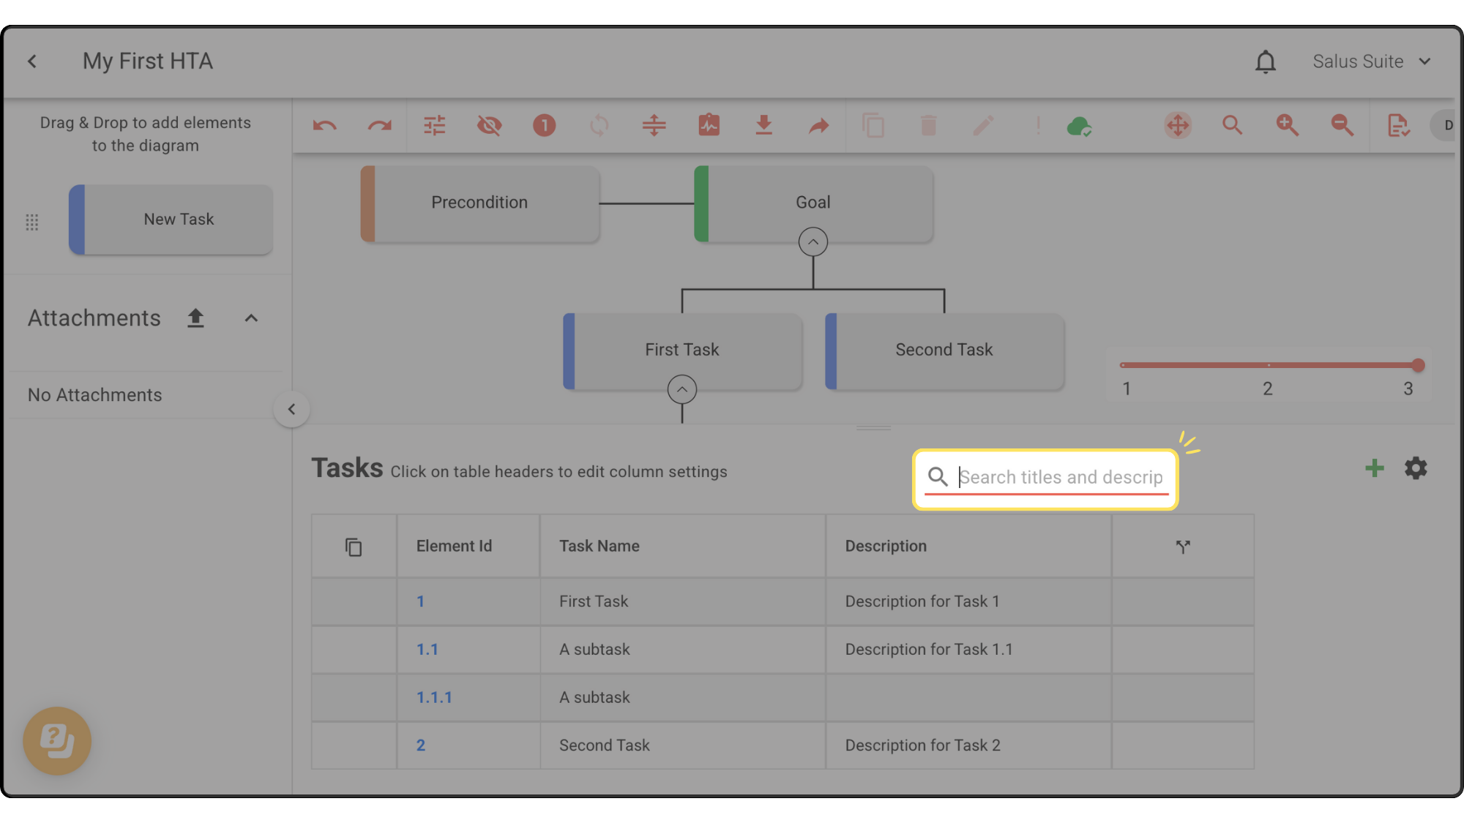The height and width of the screenshot is (823, 1464).
Task: Collapse the Goal node children
Action: click(x=813, y=242)
